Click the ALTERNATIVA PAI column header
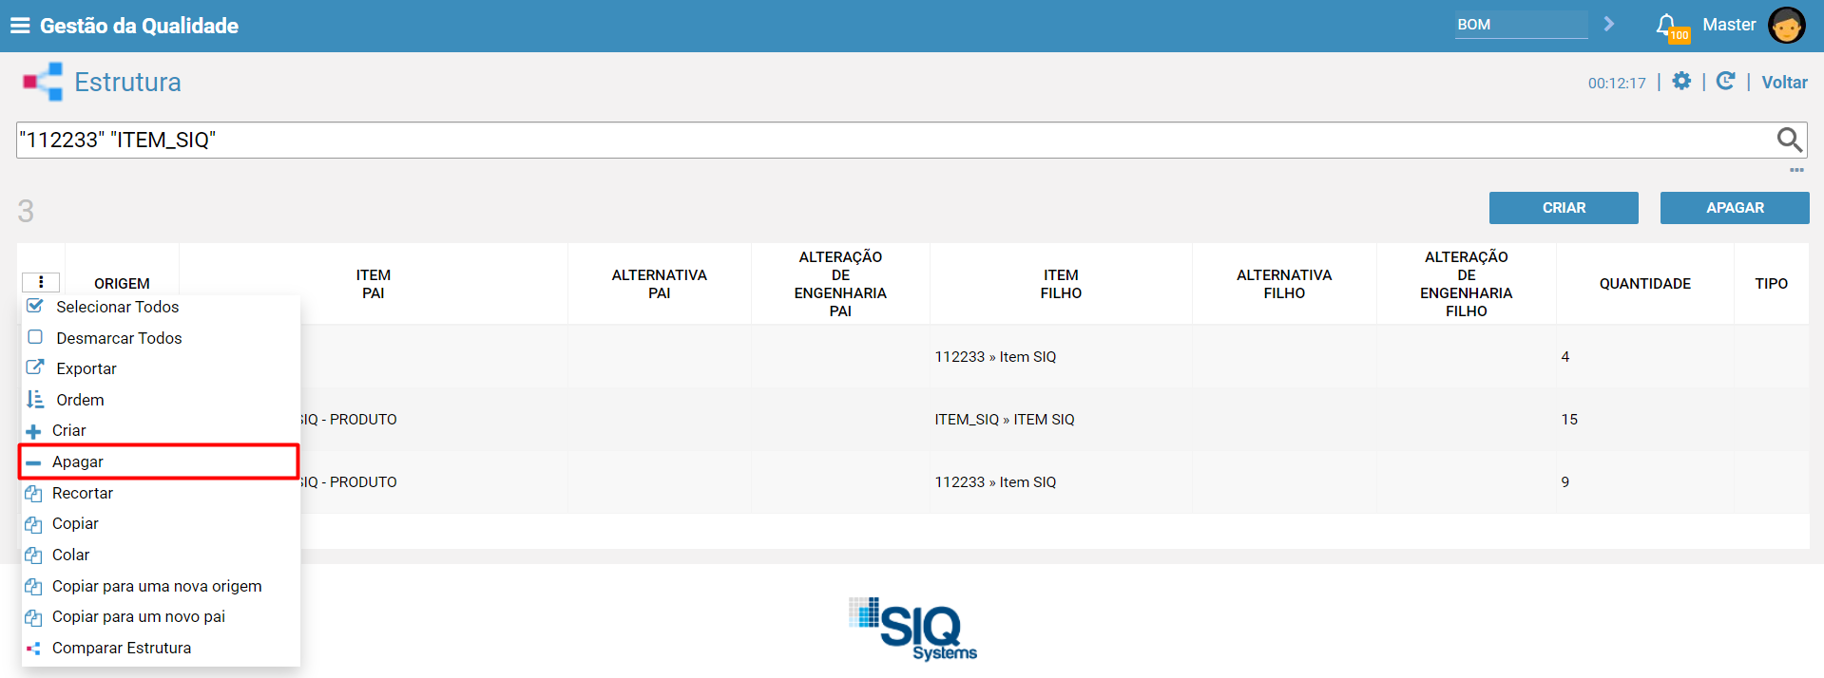1824x678 pixels. click(x=659, y=283)
